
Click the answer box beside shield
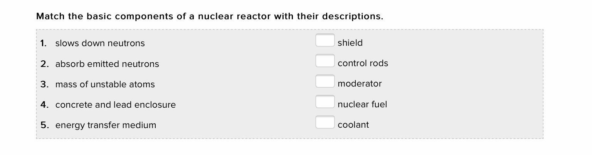click(x=325, y=40)
